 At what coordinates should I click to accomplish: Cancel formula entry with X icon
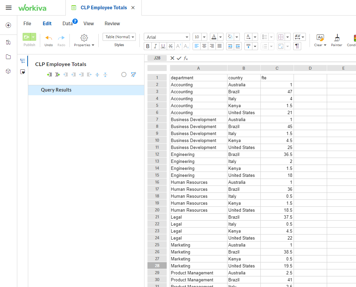[172, 58]
